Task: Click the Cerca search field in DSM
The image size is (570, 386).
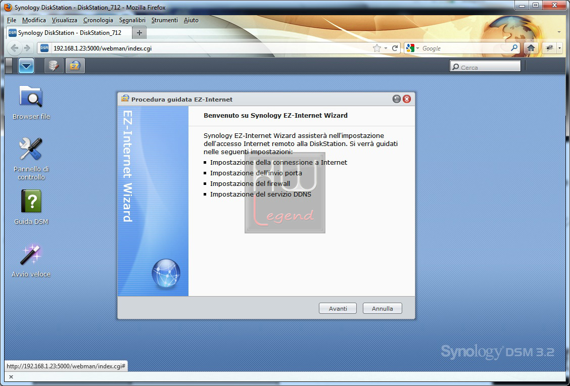Action: click(x=485, y=67)
